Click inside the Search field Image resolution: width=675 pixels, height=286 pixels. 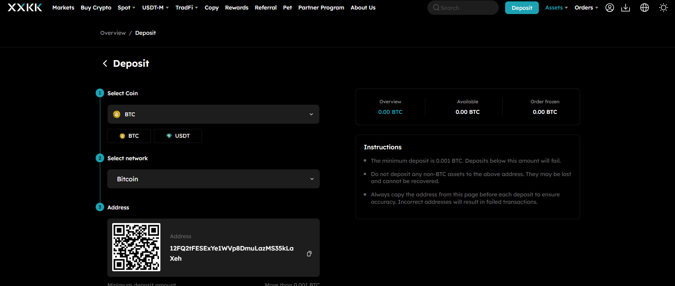pyautogui.click(x=463, y=8)
